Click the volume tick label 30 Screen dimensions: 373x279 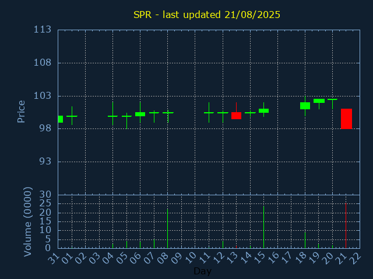pyautogui.click(x=45, y=195)
